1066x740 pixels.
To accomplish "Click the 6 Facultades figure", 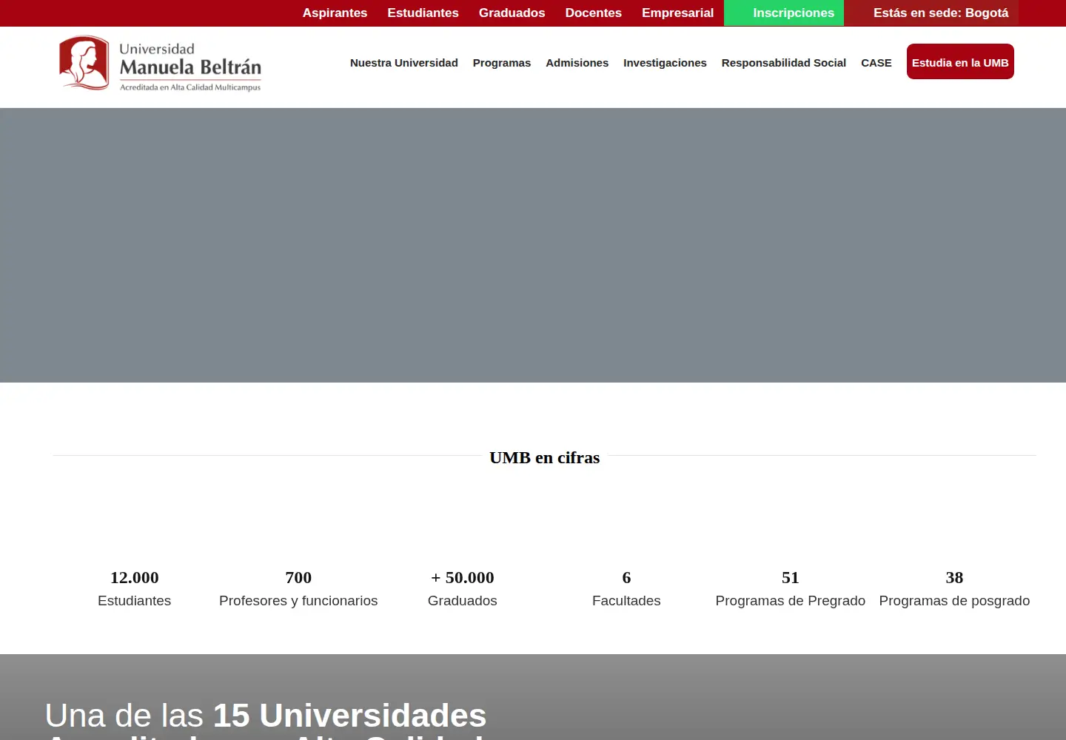I will (626, 588).
